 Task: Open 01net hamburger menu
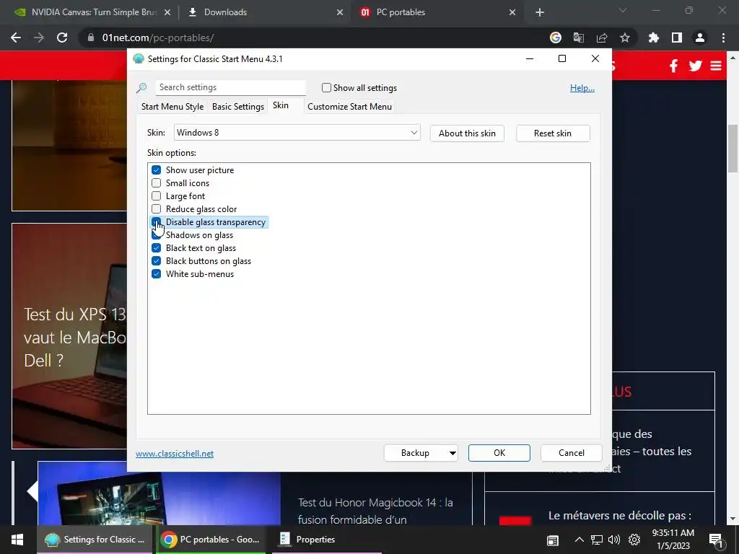coord(716,66)
